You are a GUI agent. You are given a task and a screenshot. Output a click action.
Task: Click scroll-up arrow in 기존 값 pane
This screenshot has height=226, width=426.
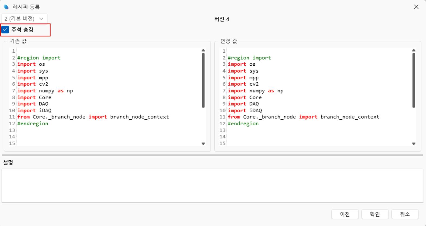click(203, 50)
